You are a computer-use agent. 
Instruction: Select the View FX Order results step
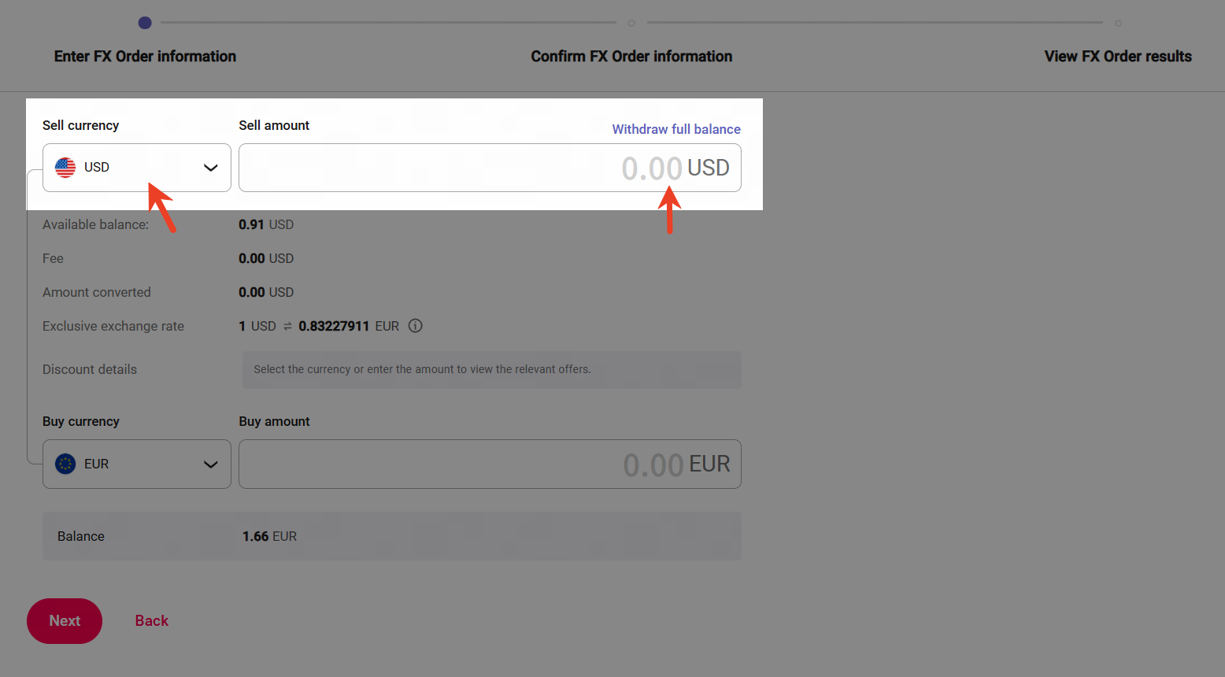pyautogui.click(x=1117, y=57)
